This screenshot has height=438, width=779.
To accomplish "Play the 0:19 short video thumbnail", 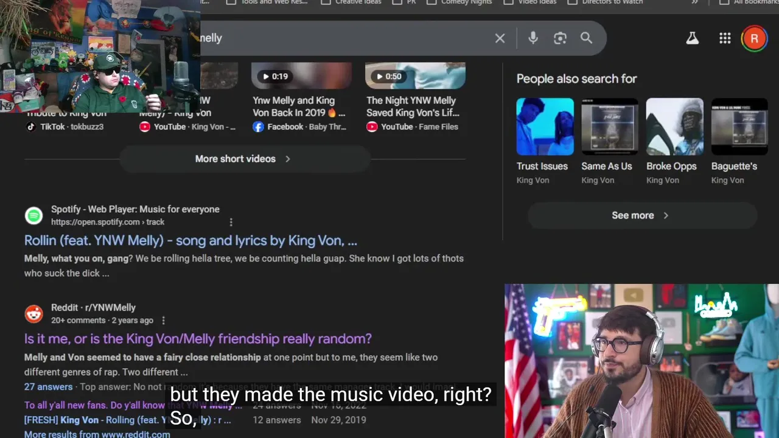I will (302, 75).
